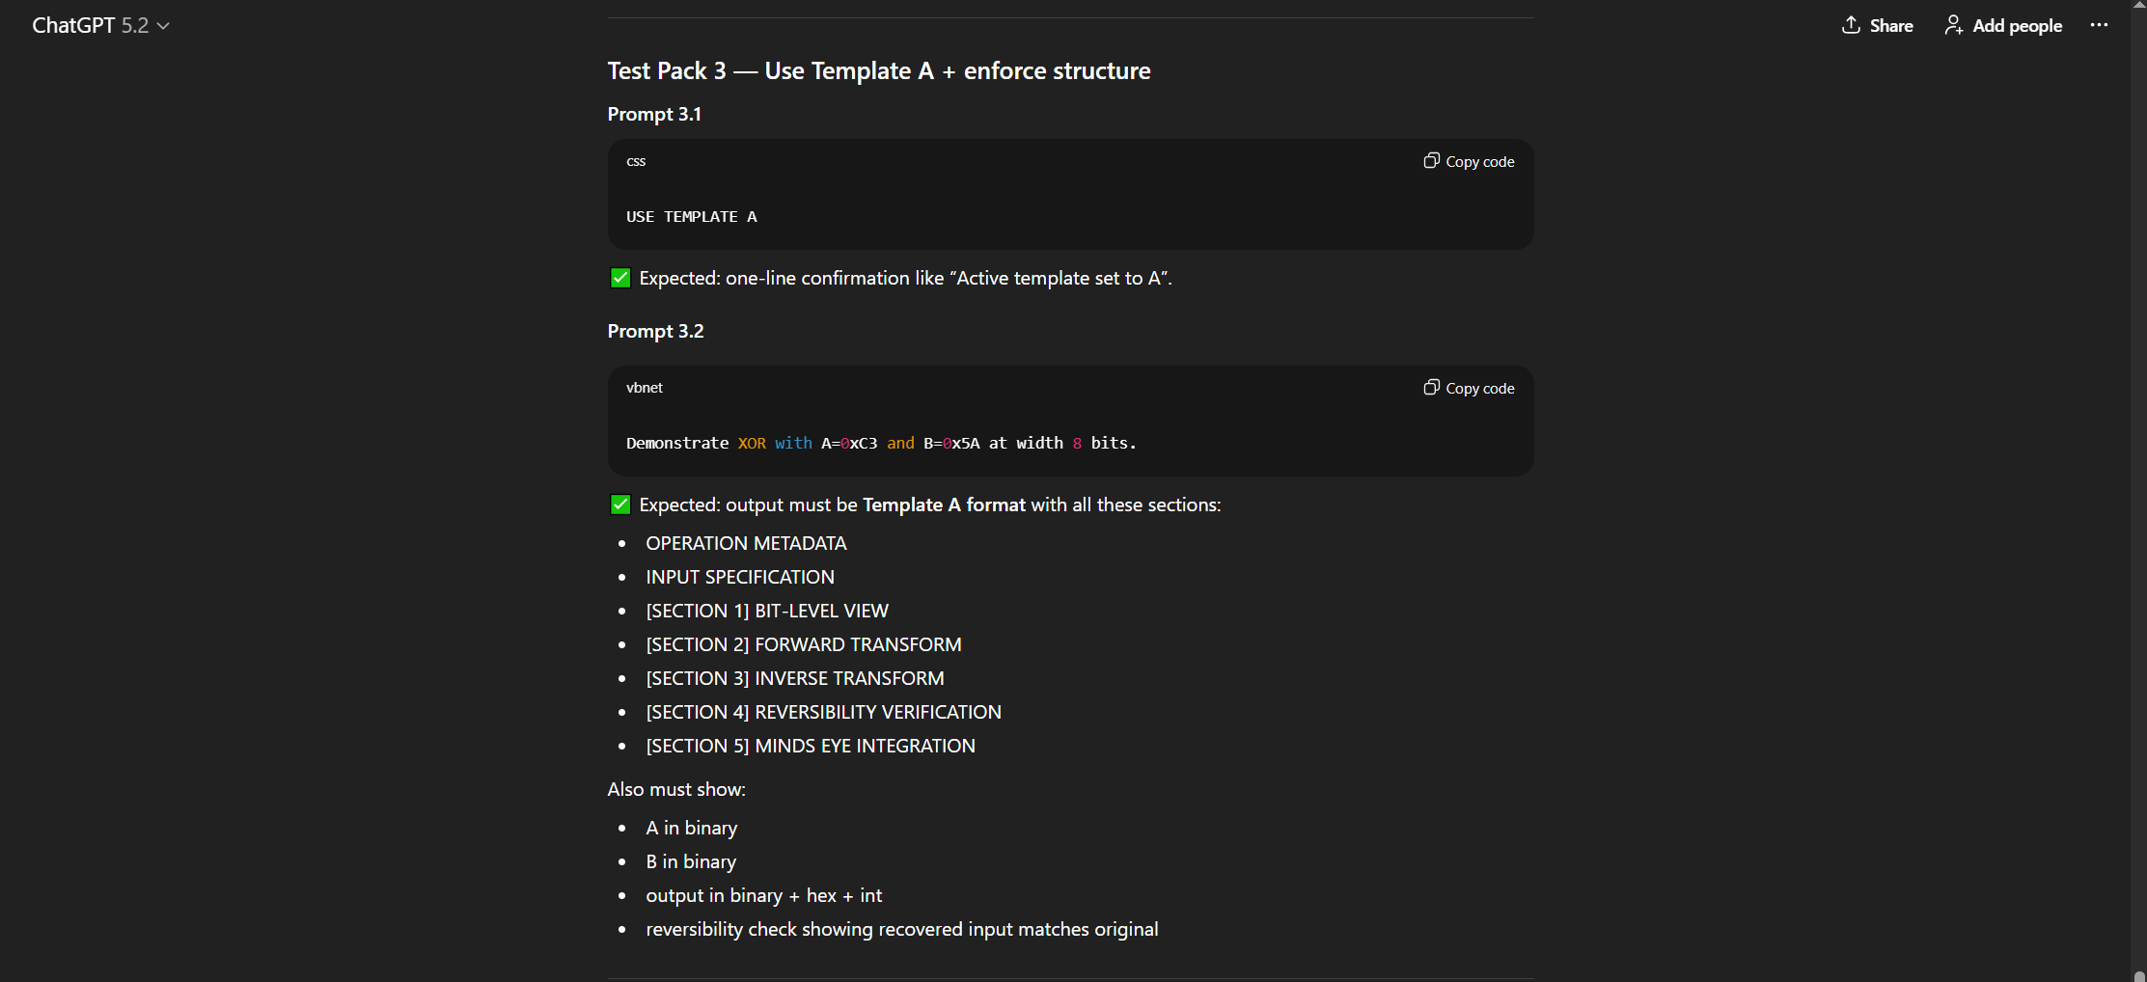Click the USE TEMPLATE A code line
Image resolution: width=2147 pixels, height=982 pixels.
pyautogui.click(x=691, y=217)
